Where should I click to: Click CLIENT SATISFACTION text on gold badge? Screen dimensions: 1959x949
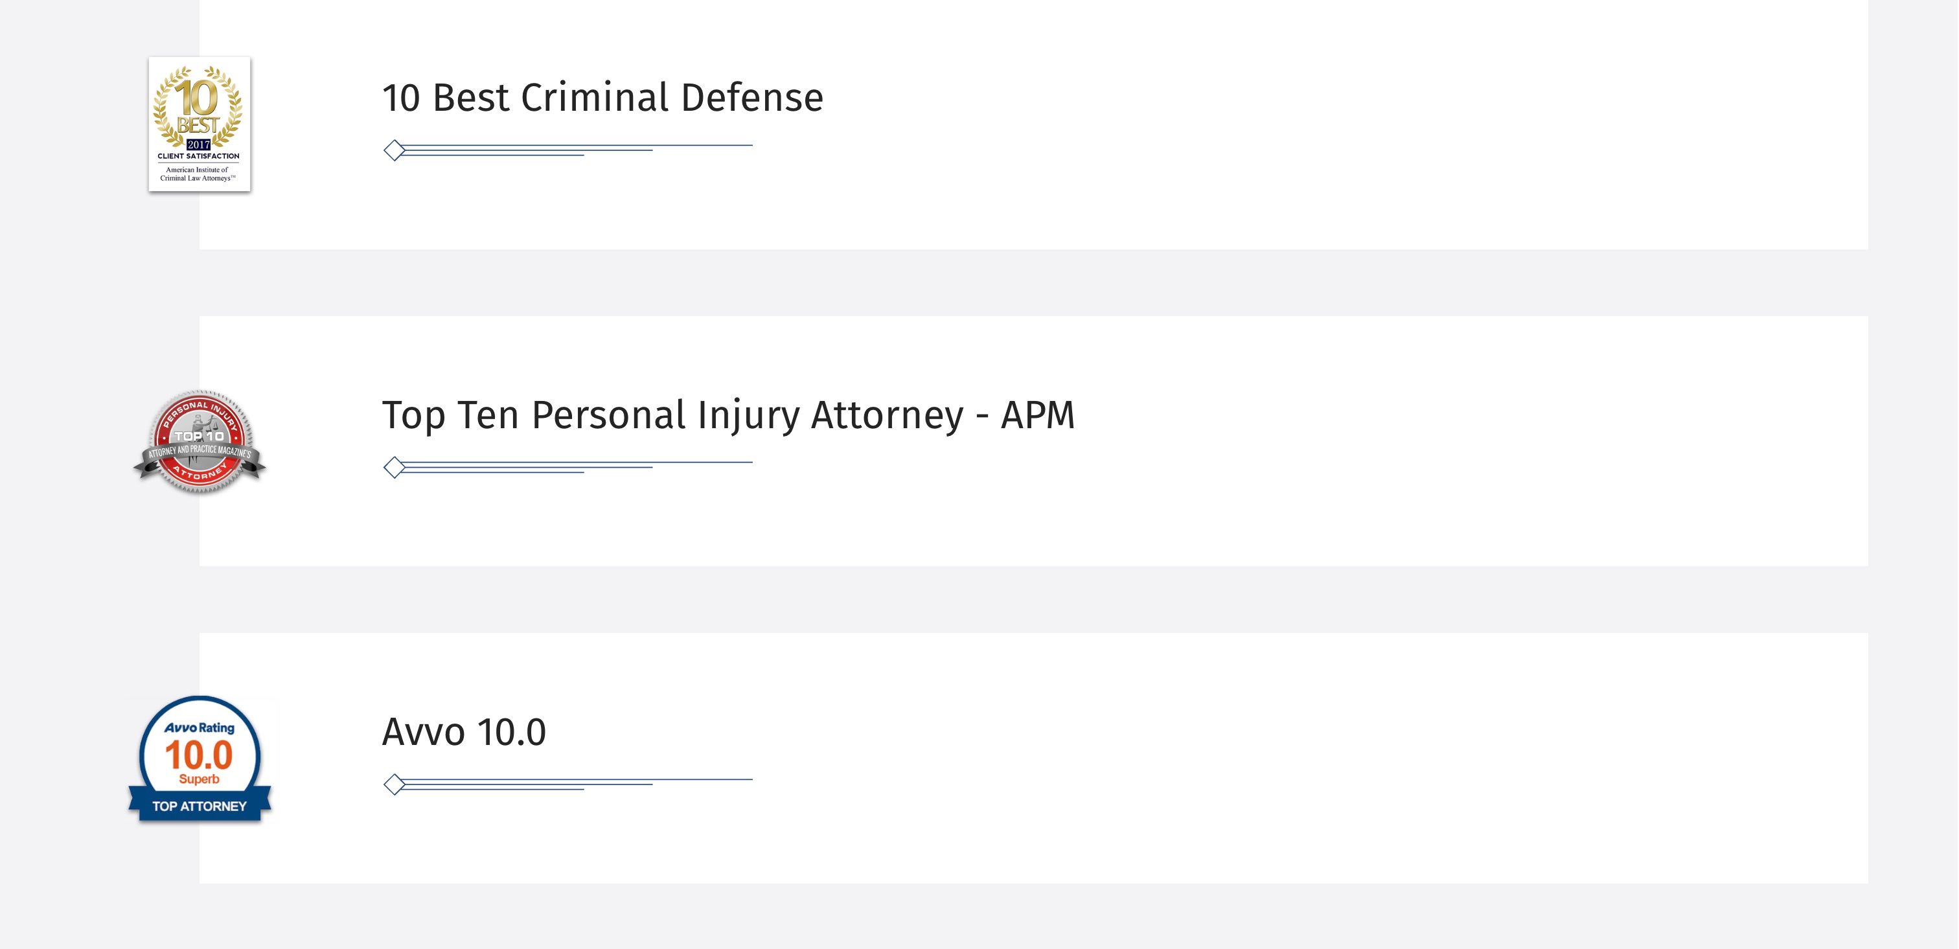[198, 156]
